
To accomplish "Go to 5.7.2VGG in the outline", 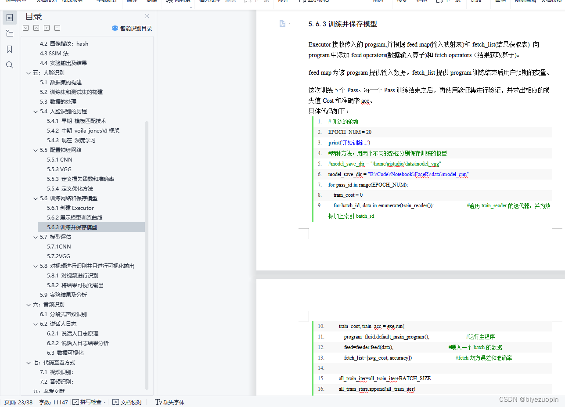I will [x=58, y=256].
